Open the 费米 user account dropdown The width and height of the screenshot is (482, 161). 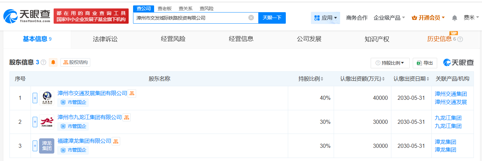471,18
